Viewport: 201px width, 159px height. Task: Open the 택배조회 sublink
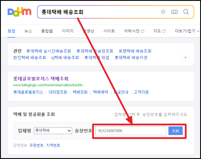tap(80, 92)
